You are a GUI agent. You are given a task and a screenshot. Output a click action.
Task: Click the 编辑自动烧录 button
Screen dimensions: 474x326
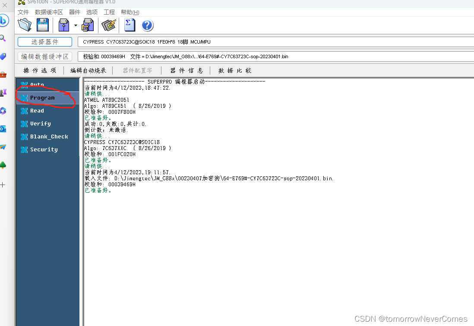88,70
